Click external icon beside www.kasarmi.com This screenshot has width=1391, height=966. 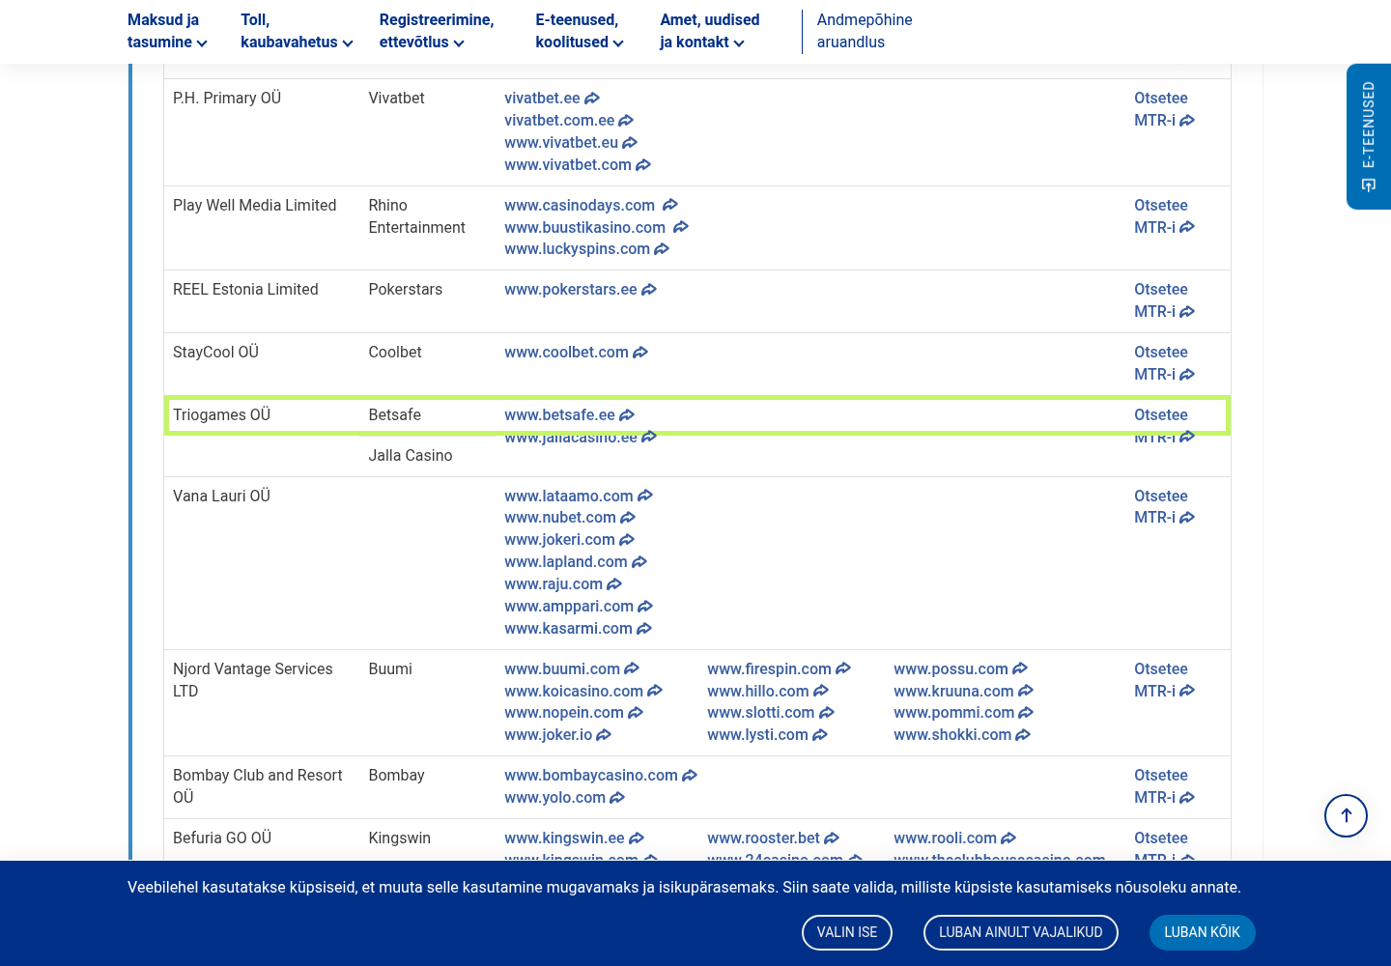pyautogui.click(x=644, y=629)
